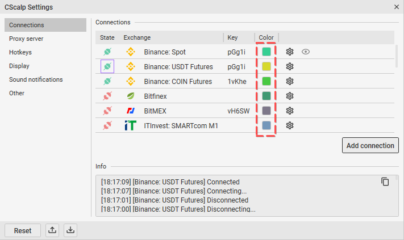
Task: Change the teal color swatch for Binance: Spot
Action: pos(266,52)
